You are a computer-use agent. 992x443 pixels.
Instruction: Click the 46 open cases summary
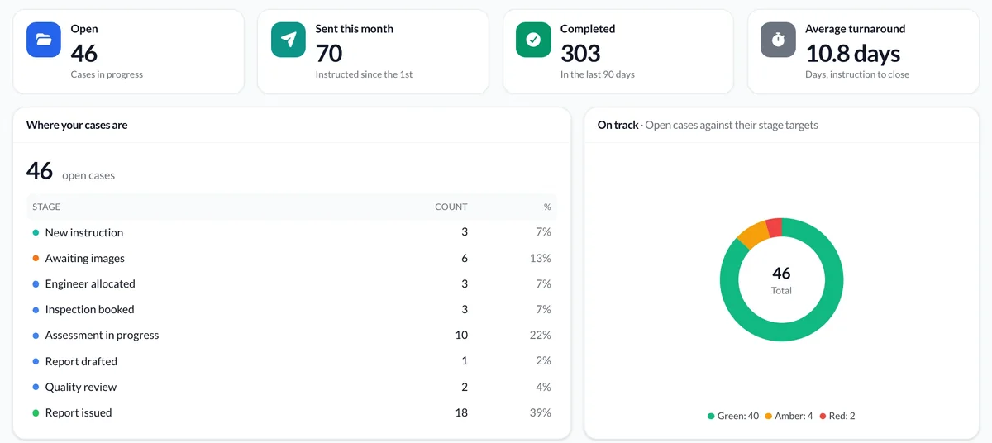tap(71, 172)
